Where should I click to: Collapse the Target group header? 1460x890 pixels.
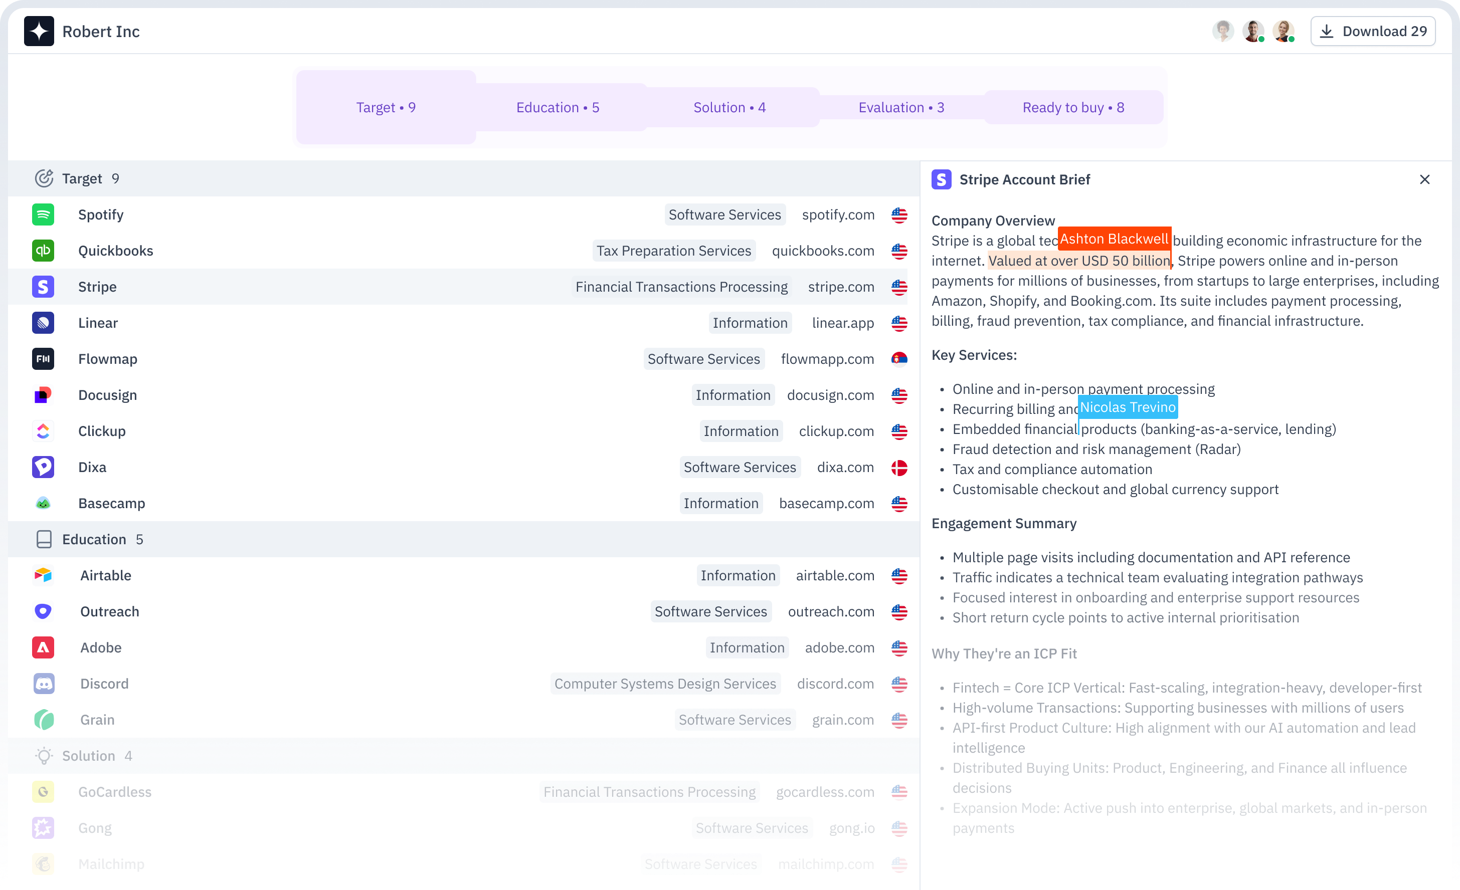(463, 178)
